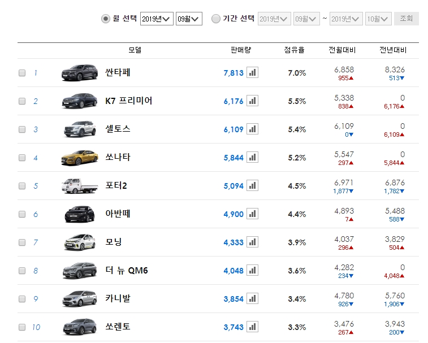Click the 포터2 truck thumbnail
Image resolution: width=428 pixels, height=343 pixels.
tap(79, 186)
